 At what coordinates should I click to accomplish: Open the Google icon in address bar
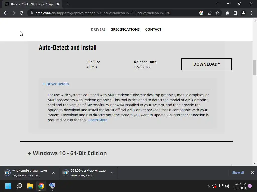click(x=201, y=13)
